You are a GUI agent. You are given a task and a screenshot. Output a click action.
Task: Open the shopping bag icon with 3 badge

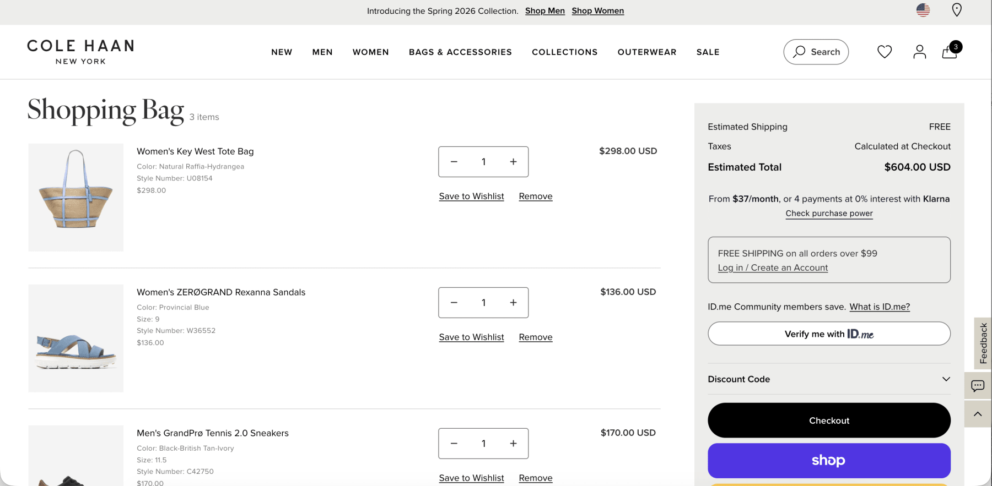coord(951,51)
